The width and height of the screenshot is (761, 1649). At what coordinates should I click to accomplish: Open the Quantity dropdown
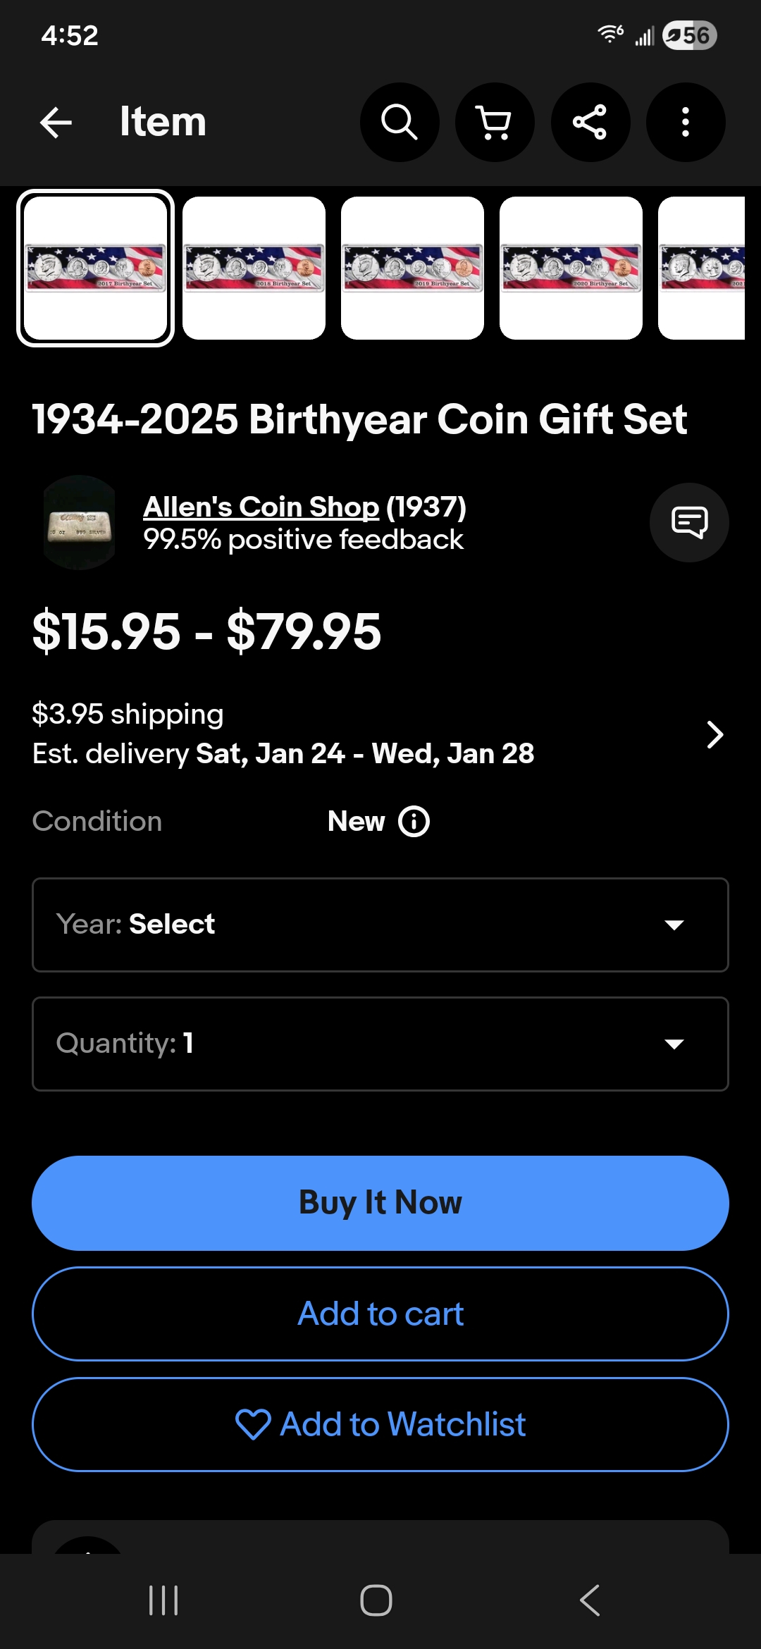point(380,1044)
